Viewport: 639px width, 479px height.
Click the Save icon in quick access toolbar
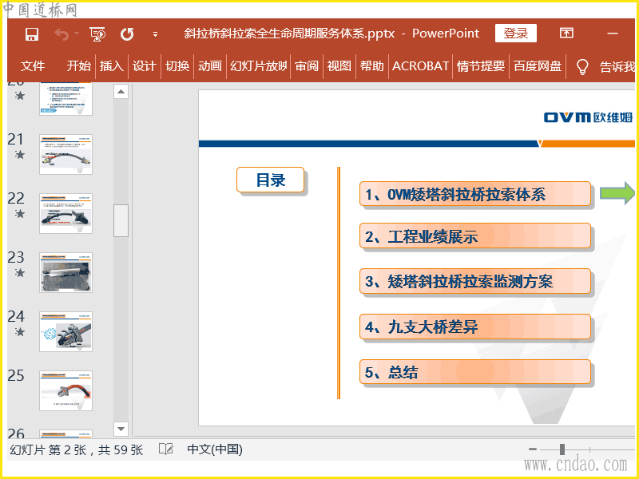coord(32,34)
